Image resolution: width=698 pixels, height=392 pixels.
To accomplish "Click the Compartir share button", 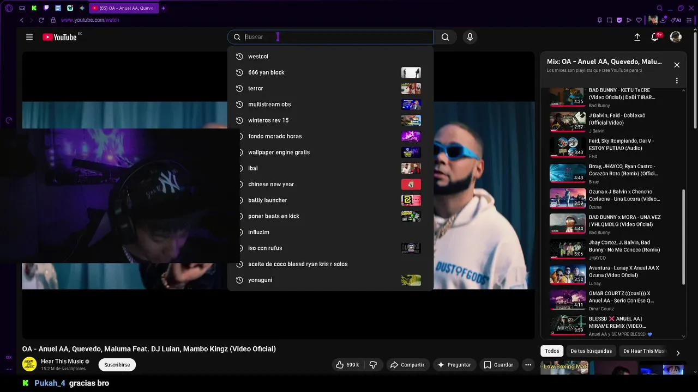I will [407, 365].
